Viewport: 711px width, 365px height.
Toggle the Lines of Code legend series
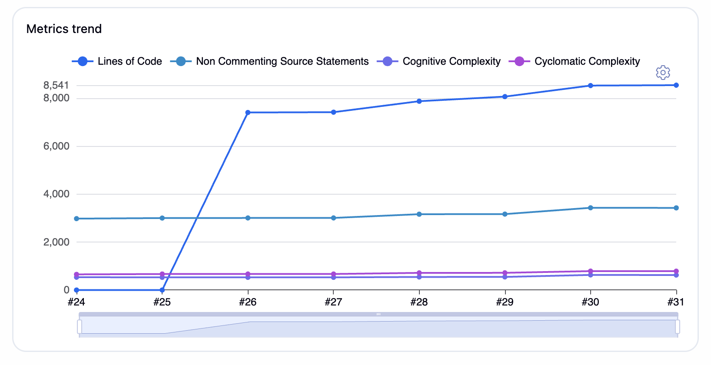(x=117, y=61)
